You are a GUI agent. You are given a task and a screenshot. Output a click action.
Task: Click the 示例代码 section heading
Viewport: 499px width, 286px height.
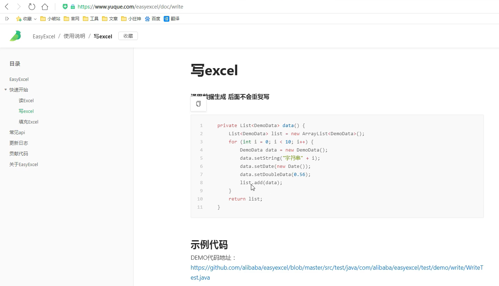(x=209, y=244)
